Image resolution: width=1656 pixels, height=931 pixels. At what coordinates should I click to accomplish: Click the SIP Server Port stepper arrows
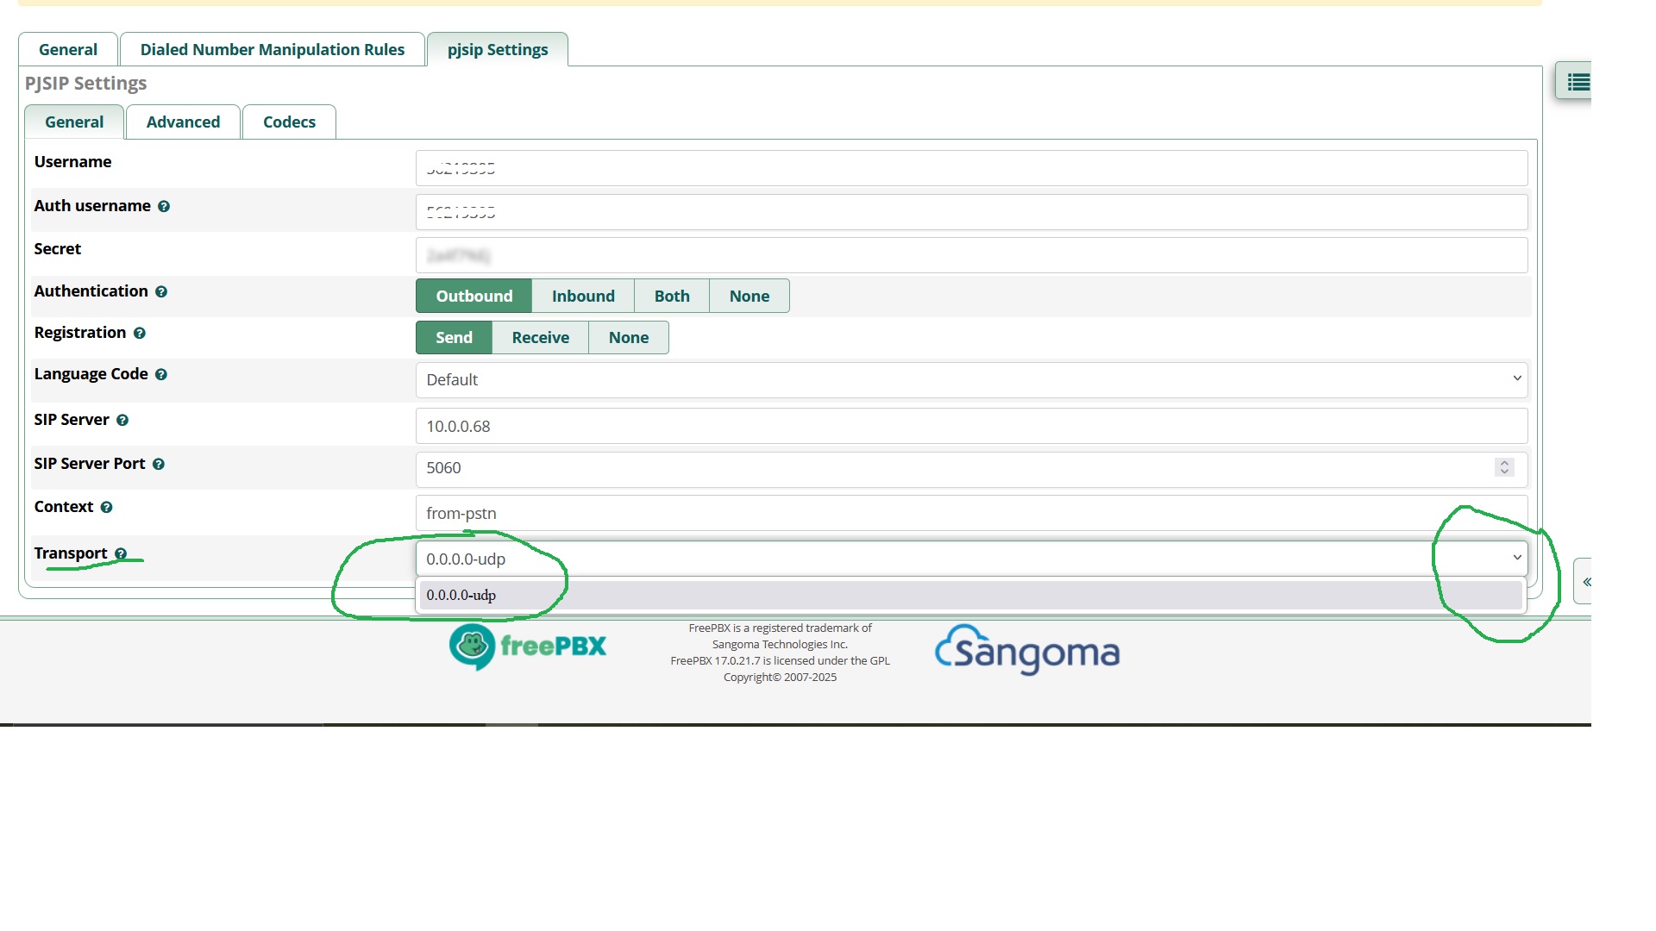(1504, 467)
